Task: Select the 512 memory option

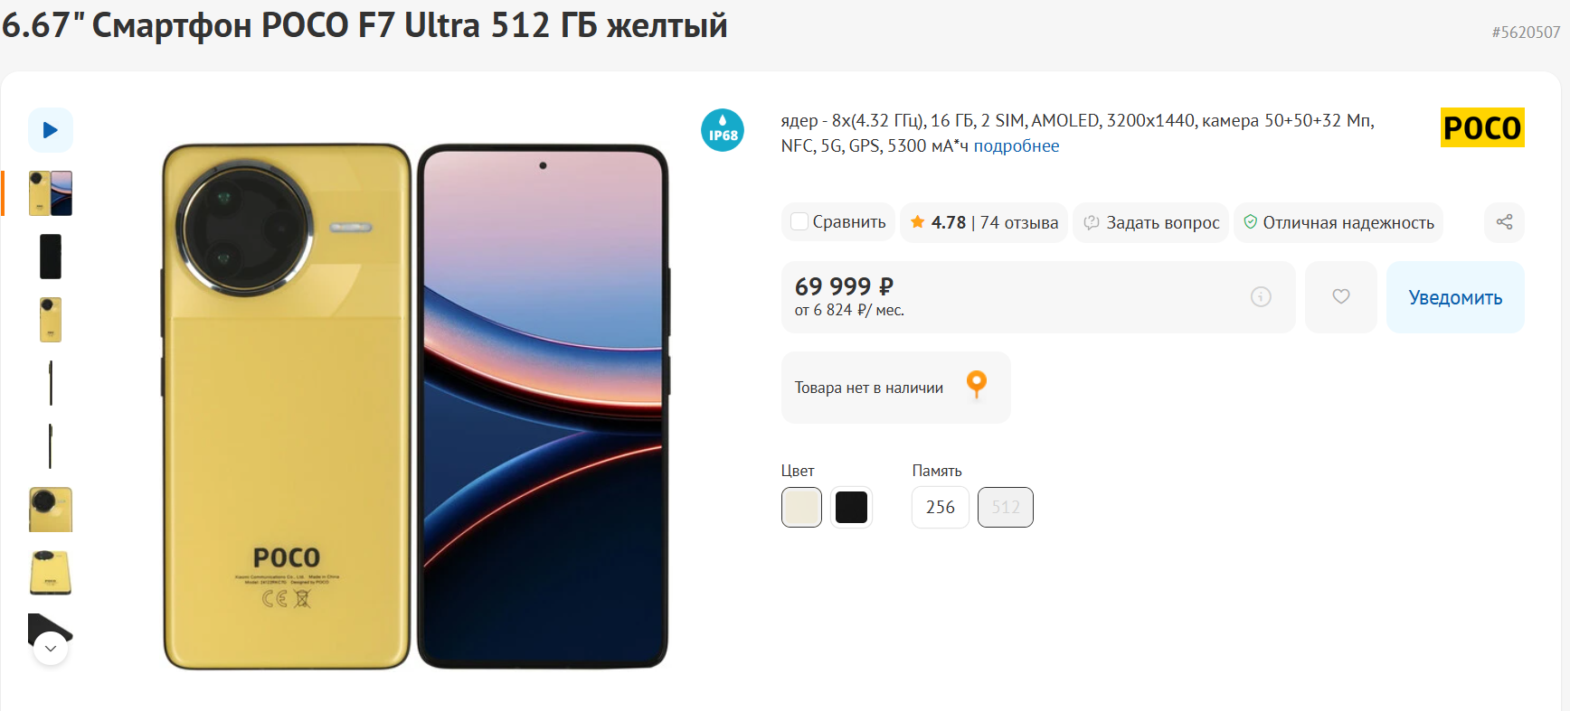Action: 1006,507
